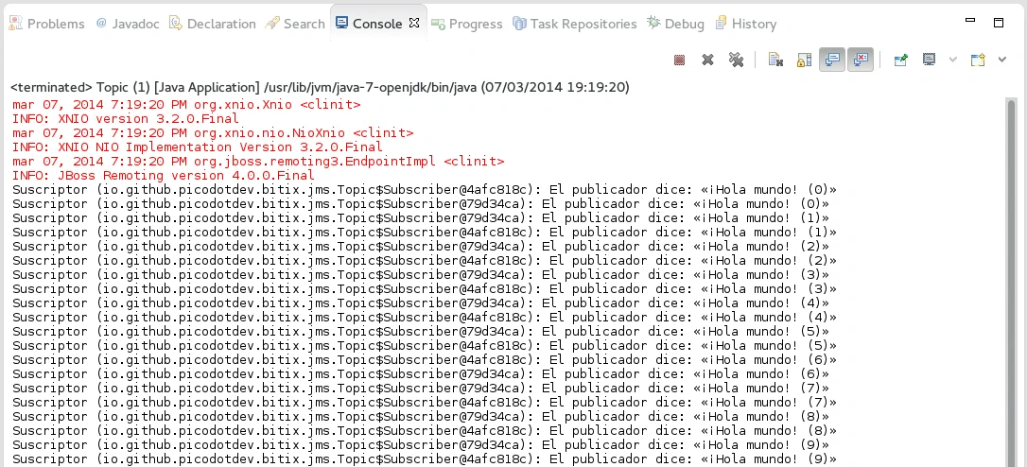Go to the Task Repositories tab
The image size is (1027, 467).
[574, 24]
